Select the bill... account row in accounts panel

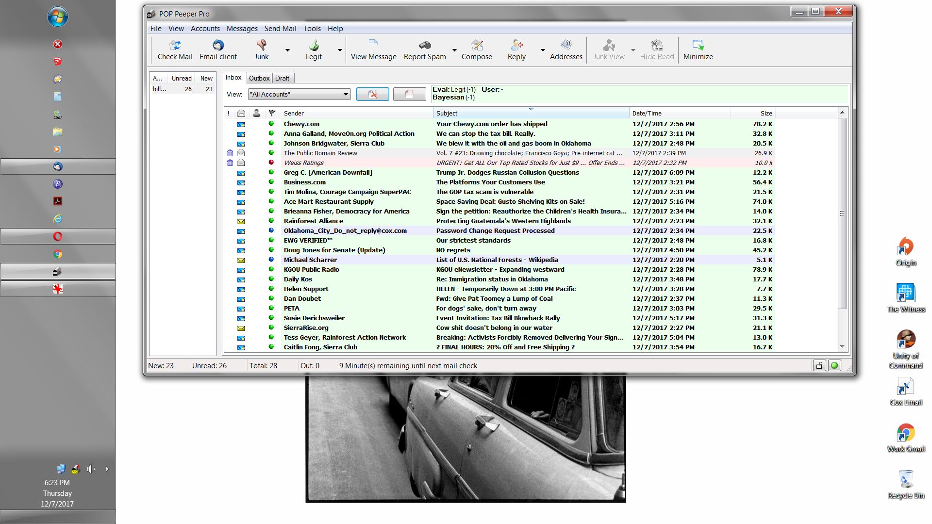[x=183, y=89]
